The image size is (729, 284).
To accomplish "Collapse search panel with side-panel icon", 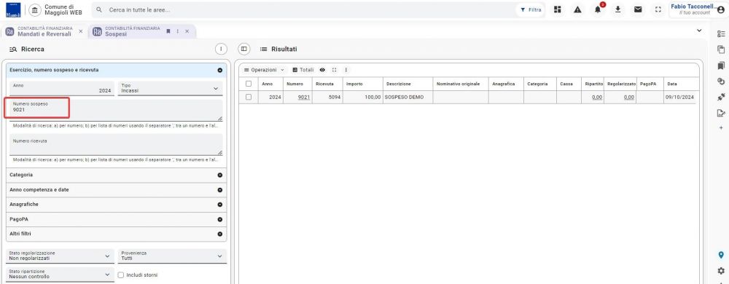I will pos(243,49).
